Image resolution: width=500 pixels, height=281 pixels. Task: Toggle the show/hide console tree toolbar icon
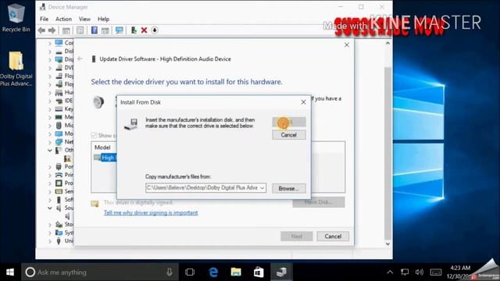[66, 30]
